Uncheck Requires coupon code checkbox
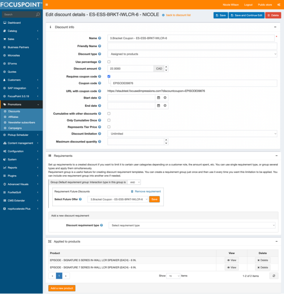284x294 pixels. (x=109, y=77)
